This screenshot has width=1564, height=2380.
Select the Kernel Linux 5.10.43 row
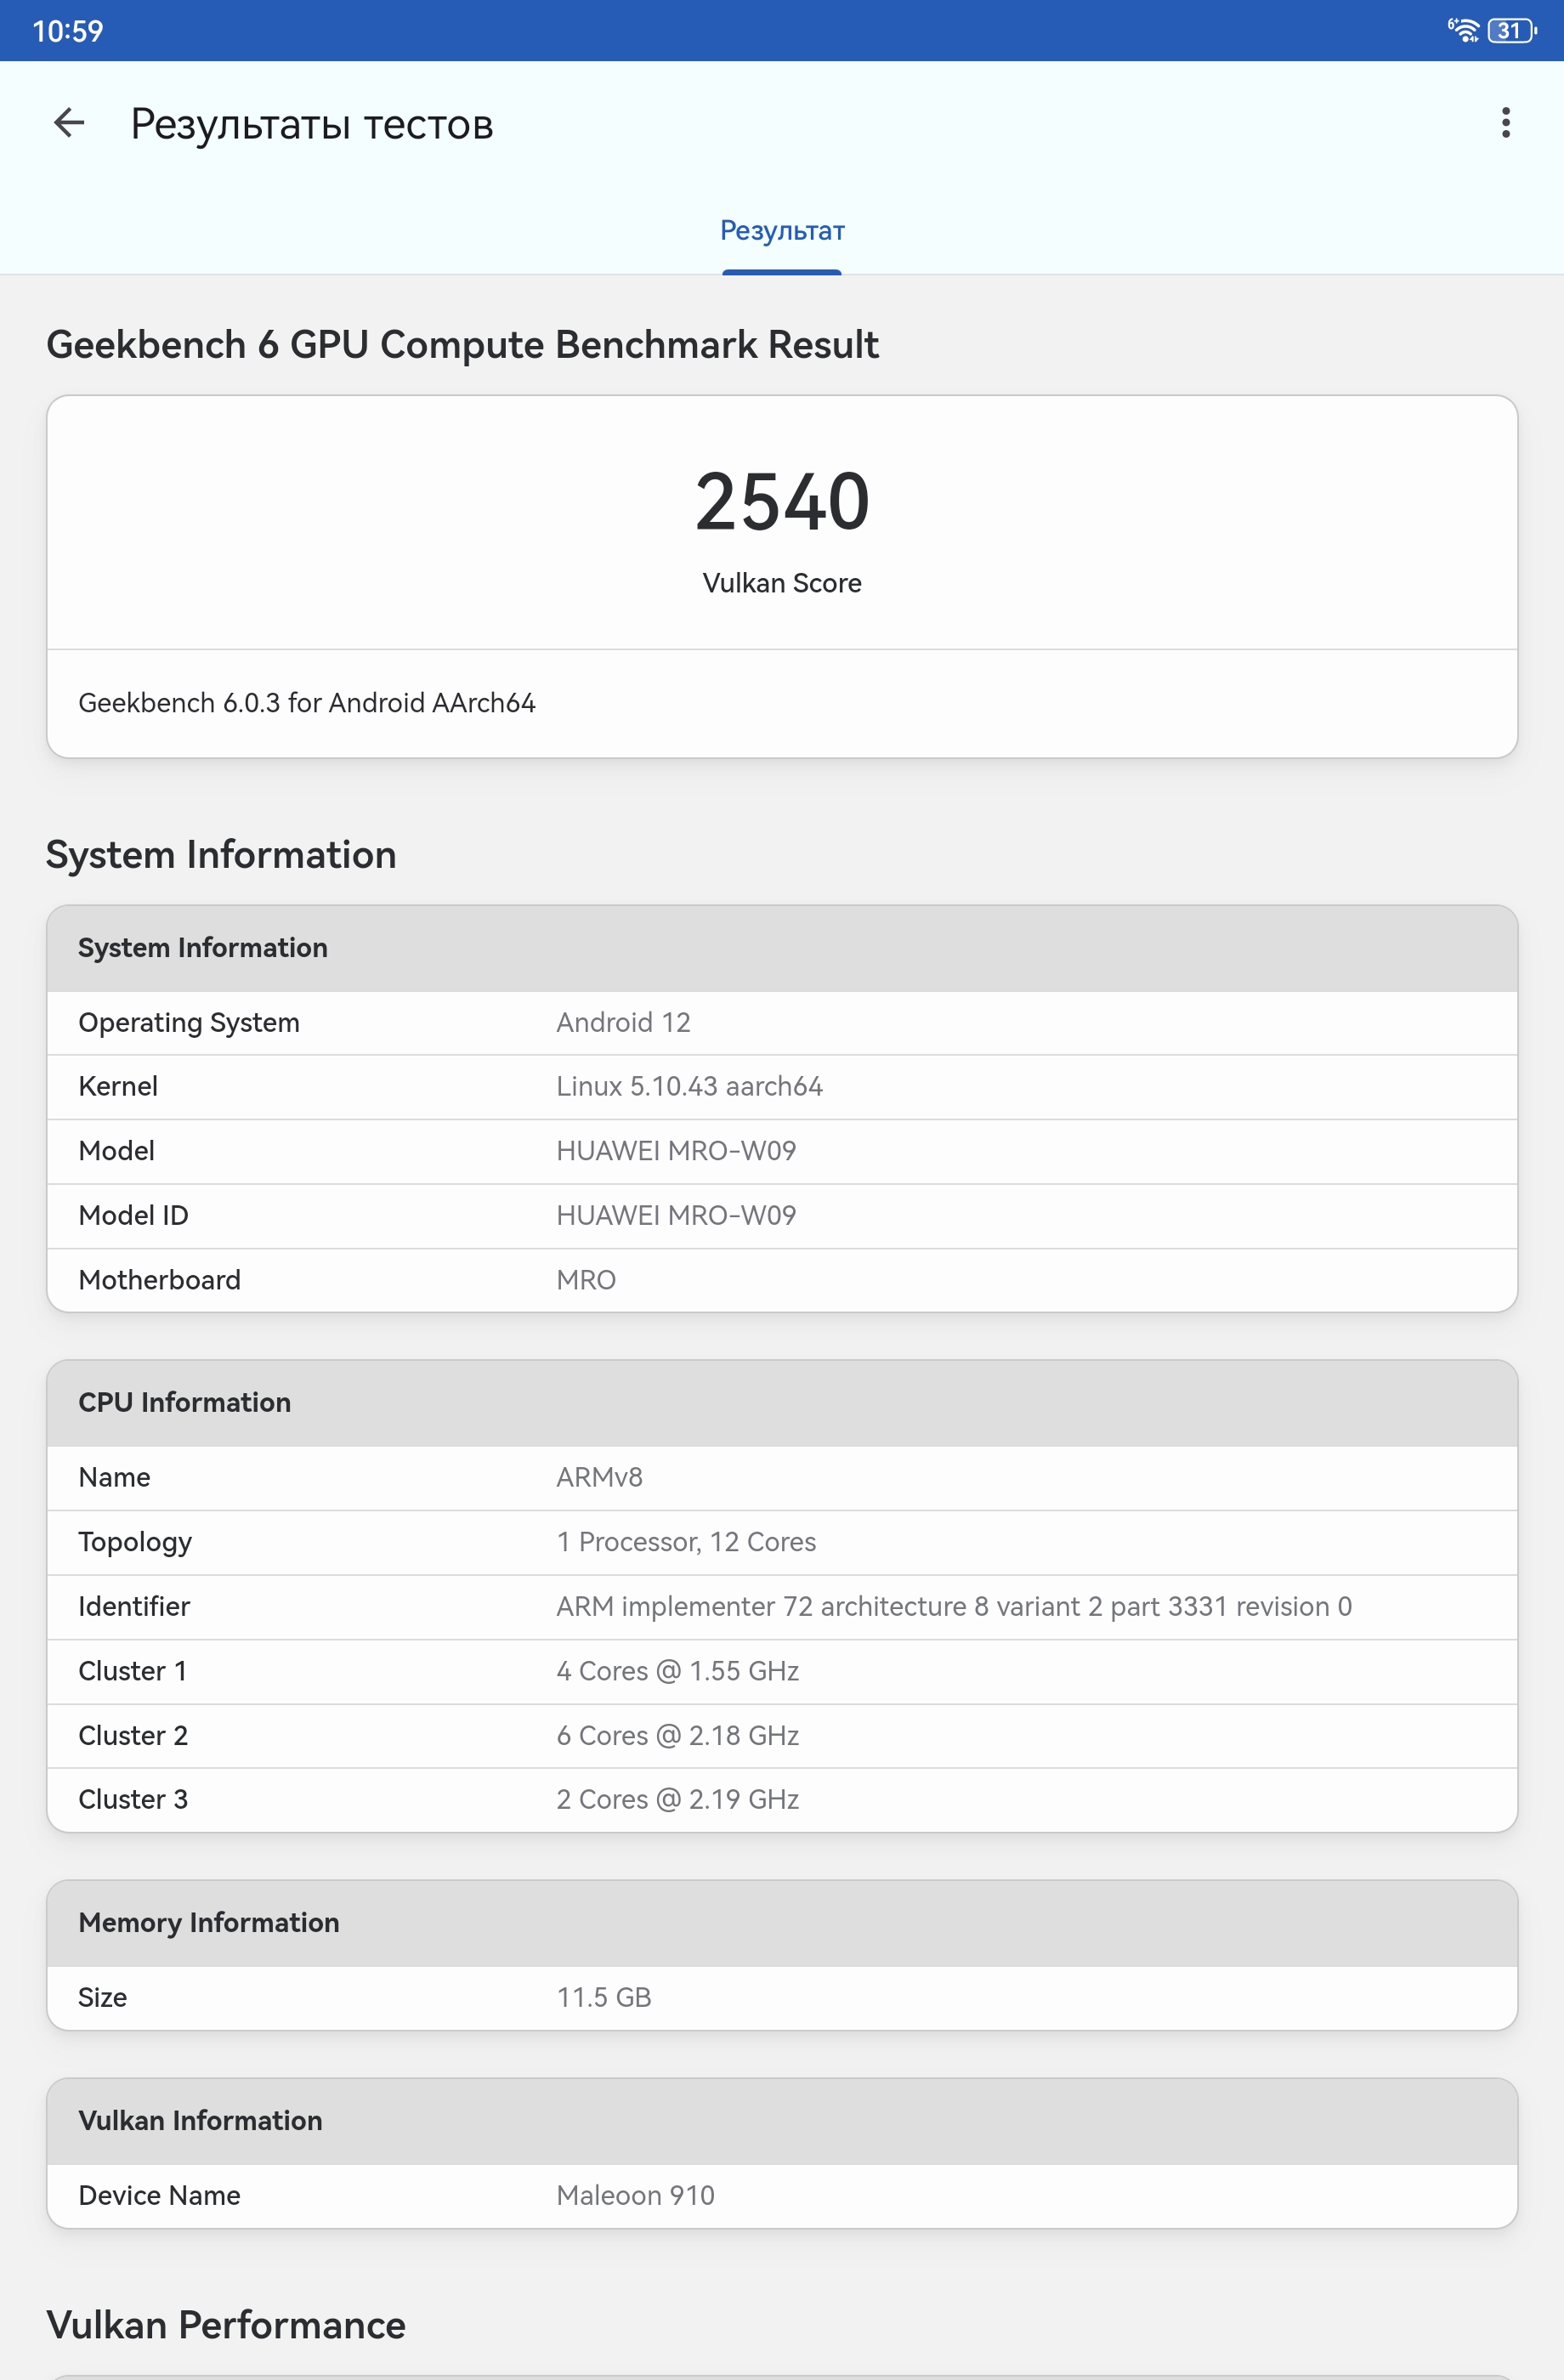[782, 1086]
